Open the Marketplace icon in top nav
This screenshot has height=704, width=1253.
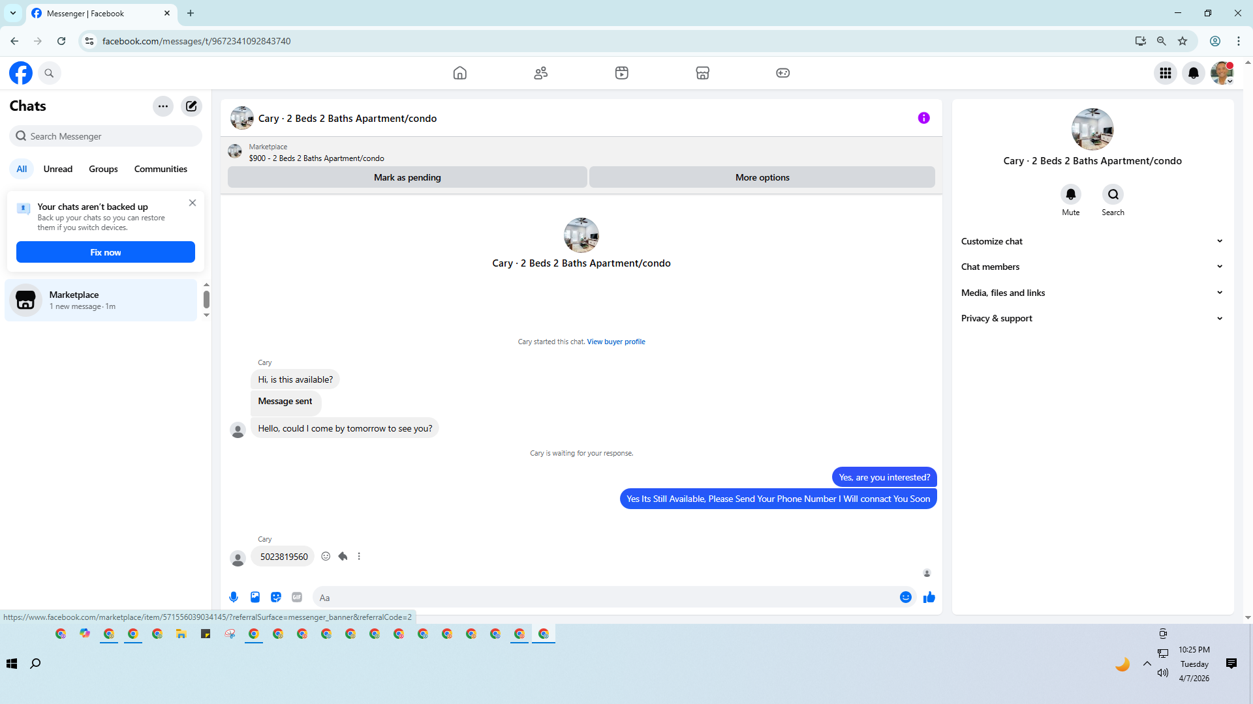(703, 73)
